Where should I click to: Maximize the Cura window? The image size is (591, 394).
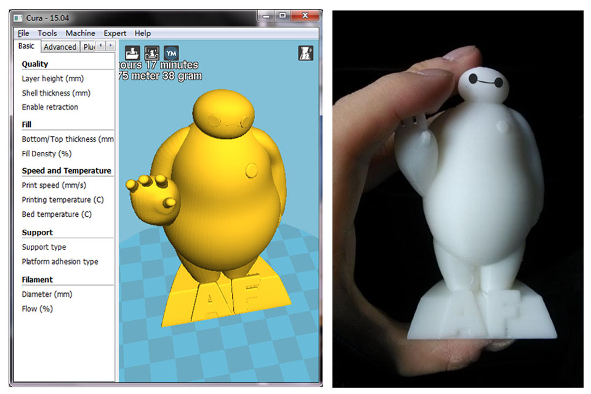pos(282,17)
